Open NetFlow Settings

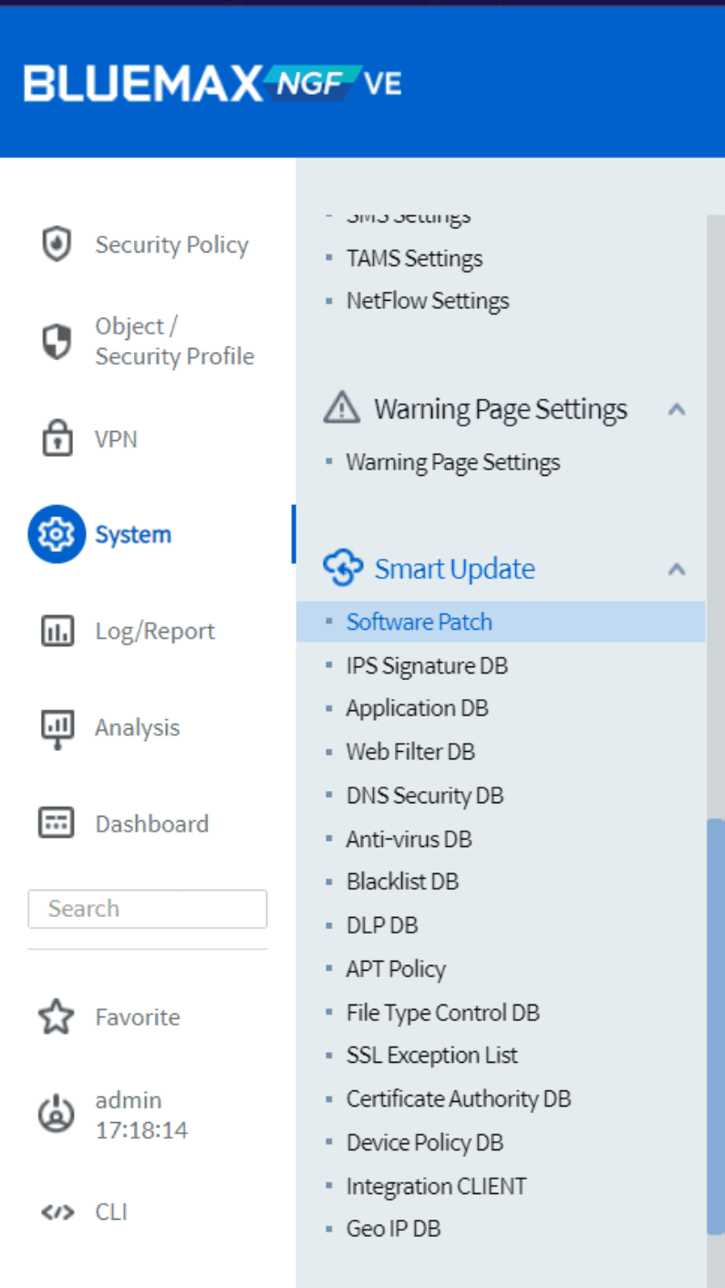click(x=428, y=301)
